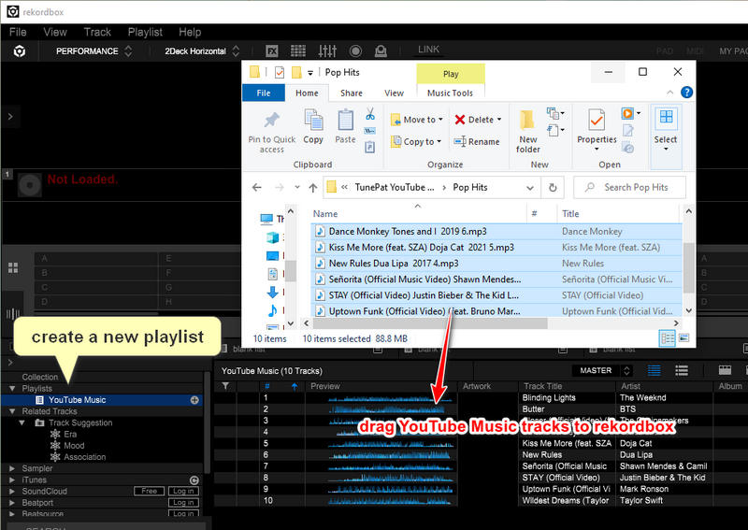Navigate back arrow in Explorer

tap(256, 188)
